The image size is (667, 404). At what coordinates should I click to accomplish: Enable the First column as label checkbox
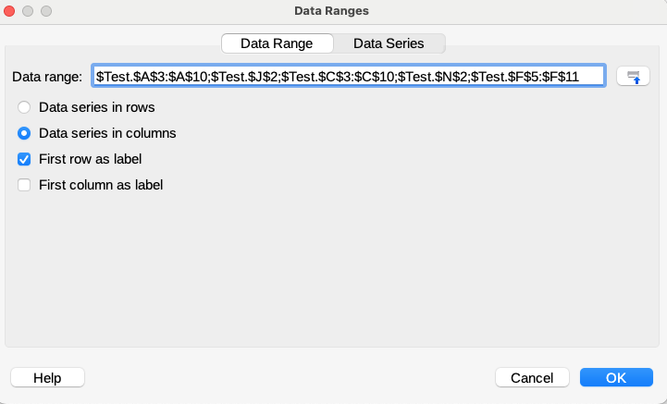(x=25, y=185)
